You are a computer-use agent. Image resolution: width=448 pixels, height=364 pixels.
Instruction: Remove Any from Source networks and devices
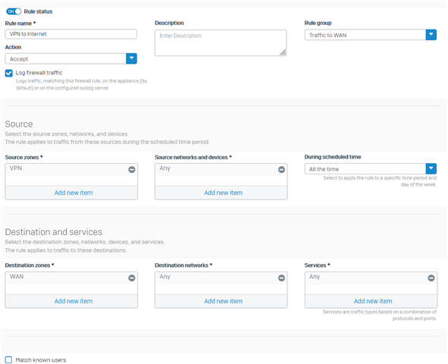[x=281, y=169]
